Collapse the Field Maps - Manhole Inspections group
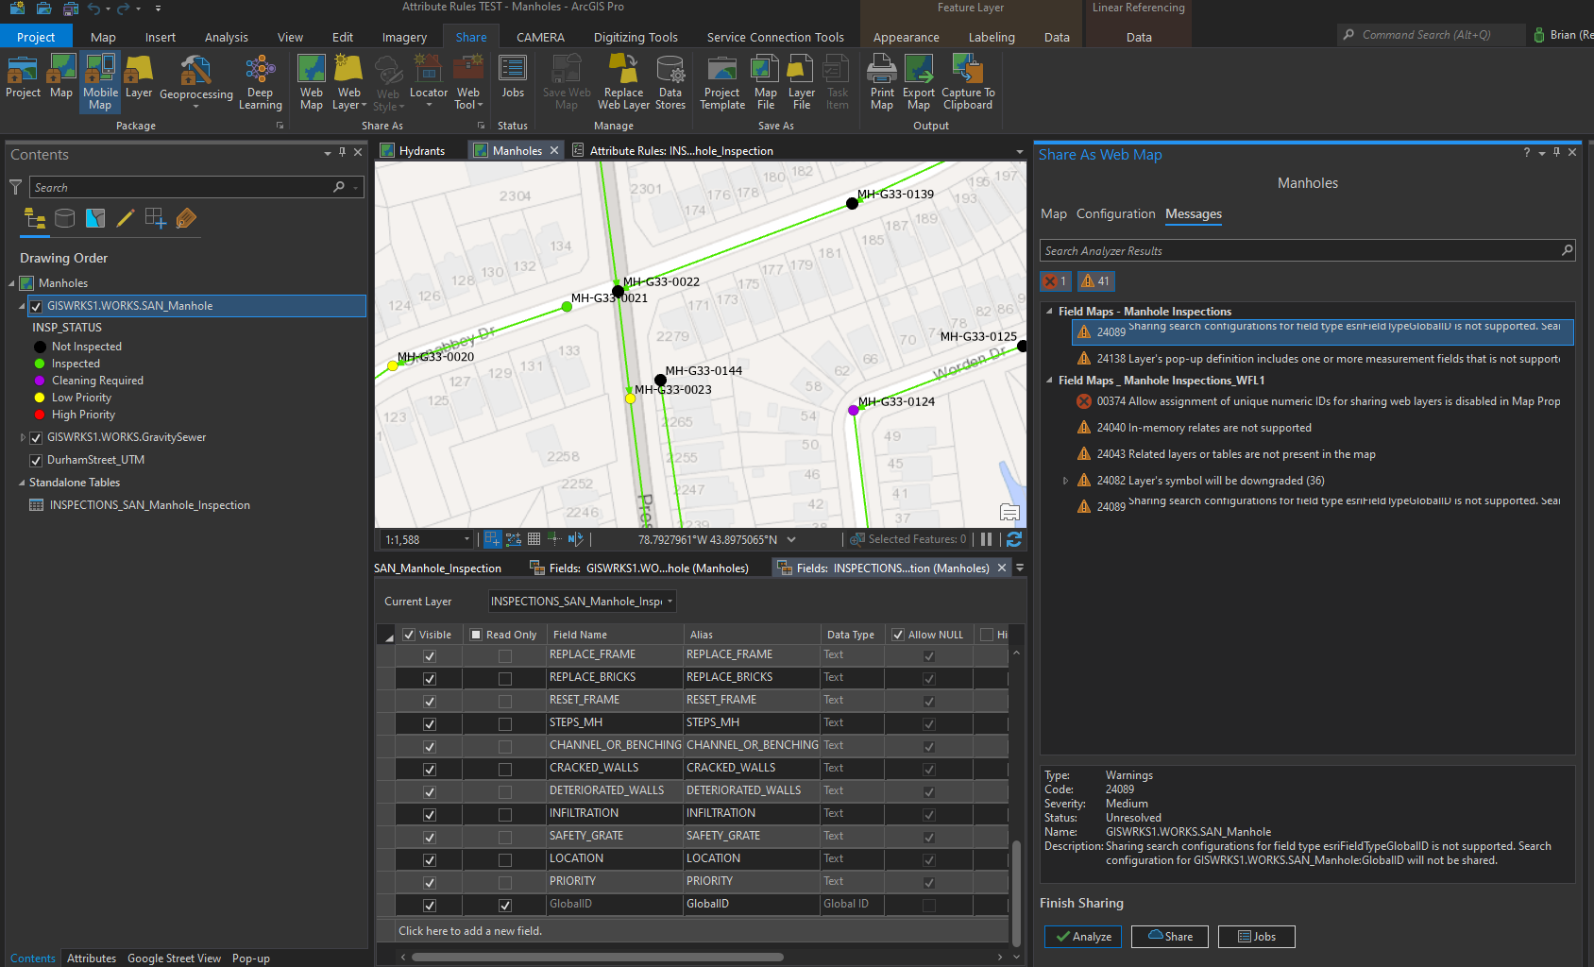The height and width of the screenshot is (967, 1594). [1049, 311]
